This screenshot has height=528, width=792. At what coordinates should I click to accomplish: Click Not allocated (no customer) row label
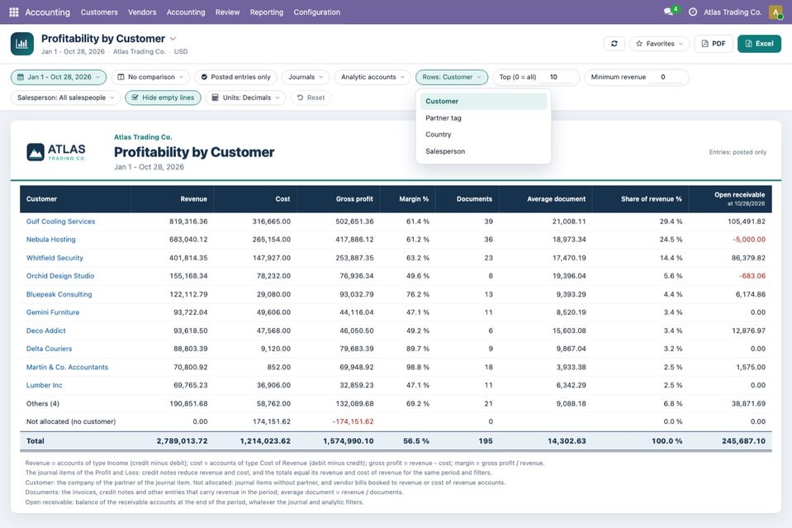click(x=71, y=421)
